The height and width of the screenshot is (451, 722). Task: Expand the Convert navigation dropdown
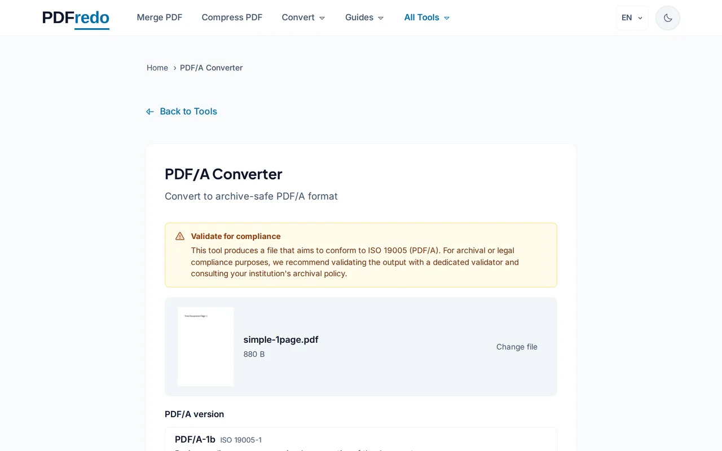click(x=303, y=17)
